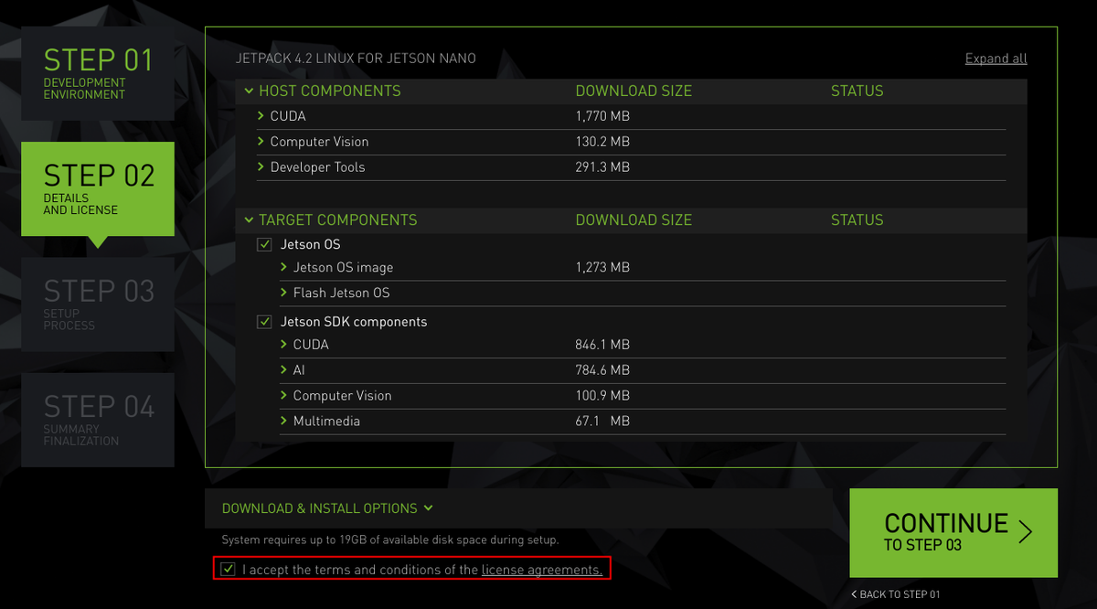Collapse the HOST COMPONENTS section chevron
Viewport: 1097px width, 609px height.
(249, 91)
